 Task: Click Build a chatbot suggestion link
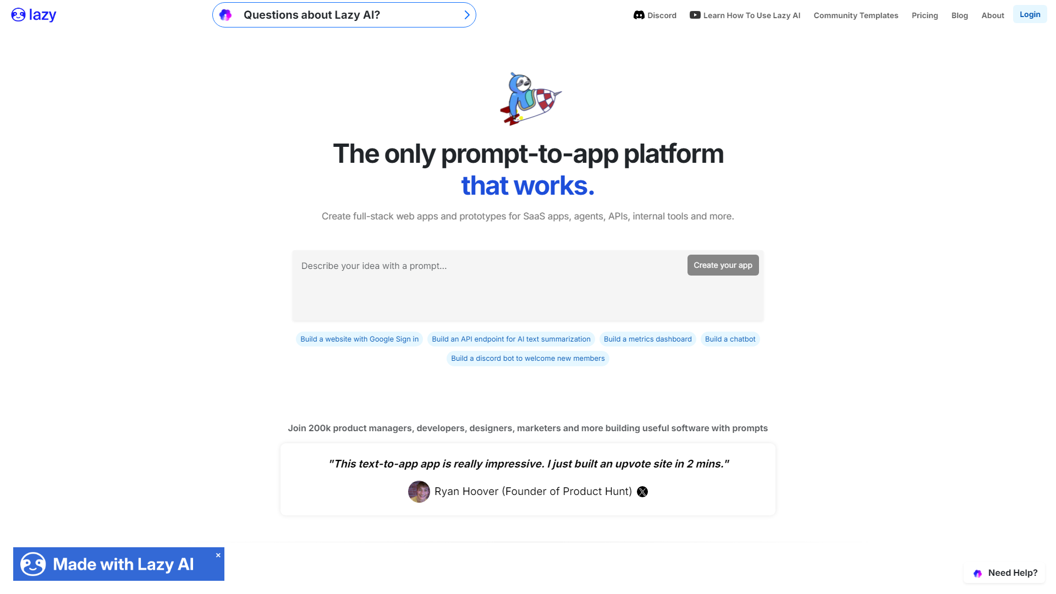pyautogui.click(x=730, y=339)
